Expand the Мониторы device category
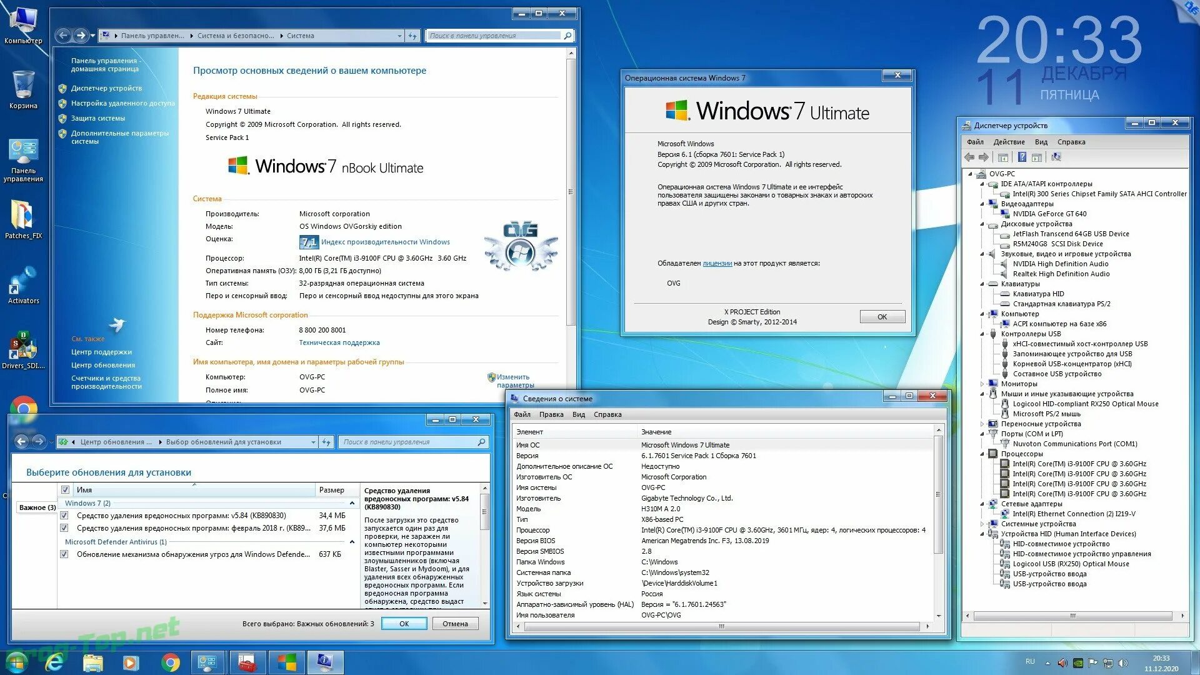This screenshot has width=1200, height=675. coord(982,384)
